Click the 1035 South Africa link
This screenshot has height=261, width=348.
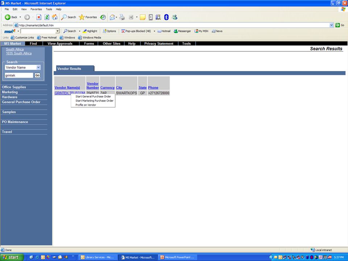coord(18,53)
